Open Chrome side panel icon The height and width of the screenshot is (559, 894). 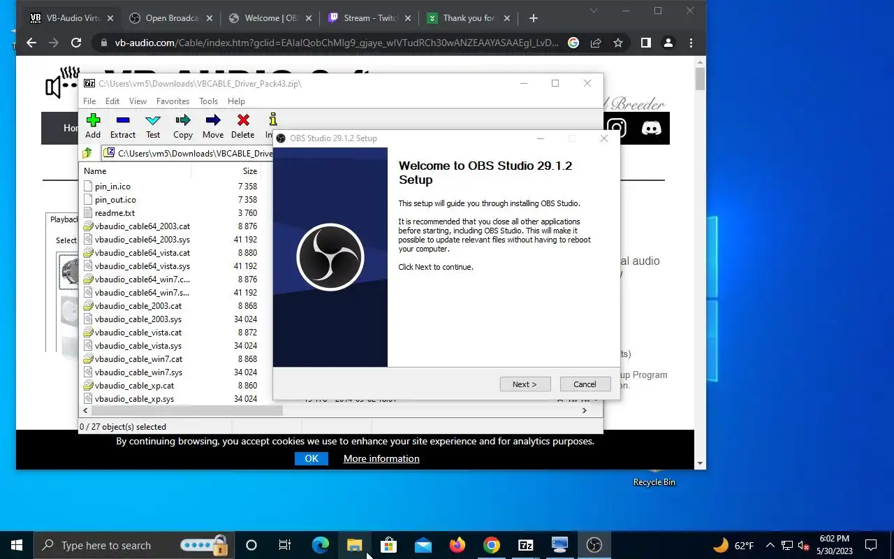click(646, 43)
